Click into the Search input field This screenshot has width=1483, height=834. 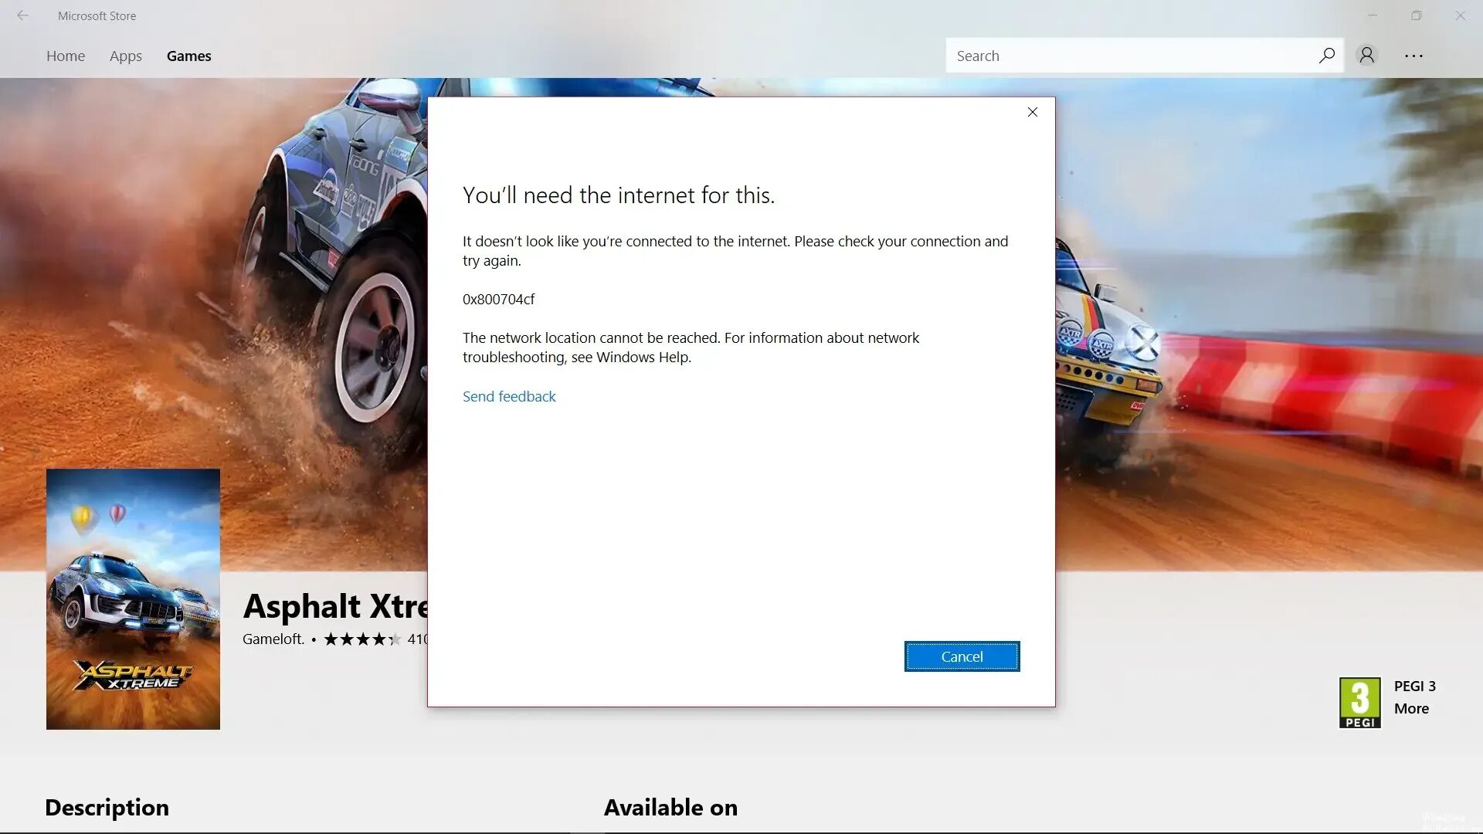click(x=1128, y=56)
